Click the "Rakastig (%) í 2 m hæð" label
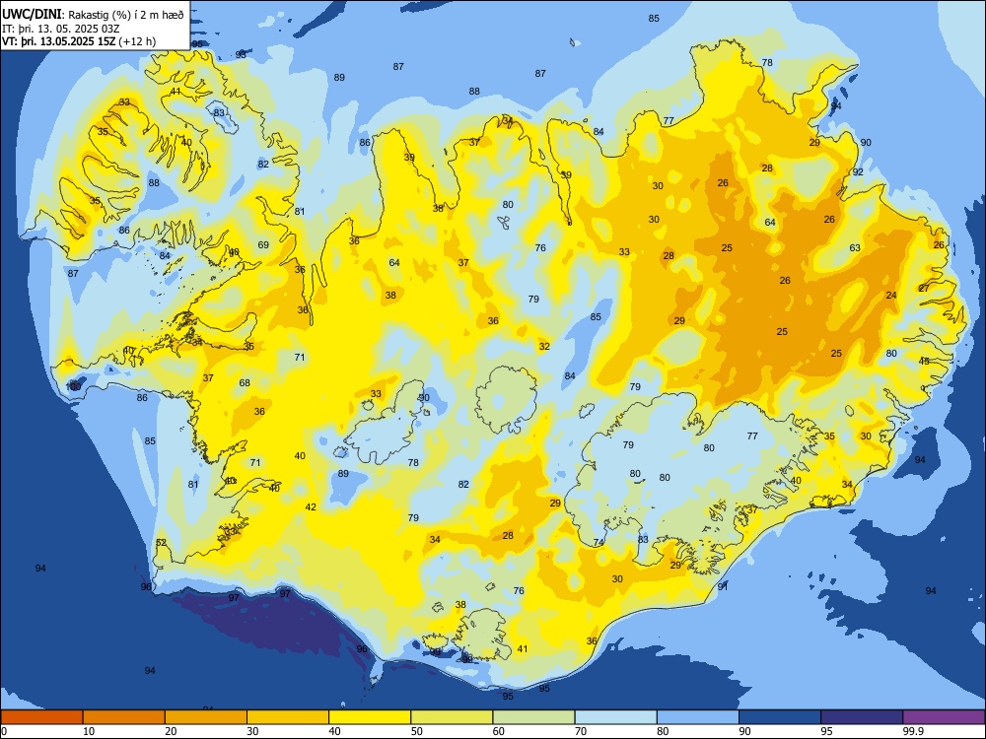Screen dimensions: 986x739 (x=126, y=15)
